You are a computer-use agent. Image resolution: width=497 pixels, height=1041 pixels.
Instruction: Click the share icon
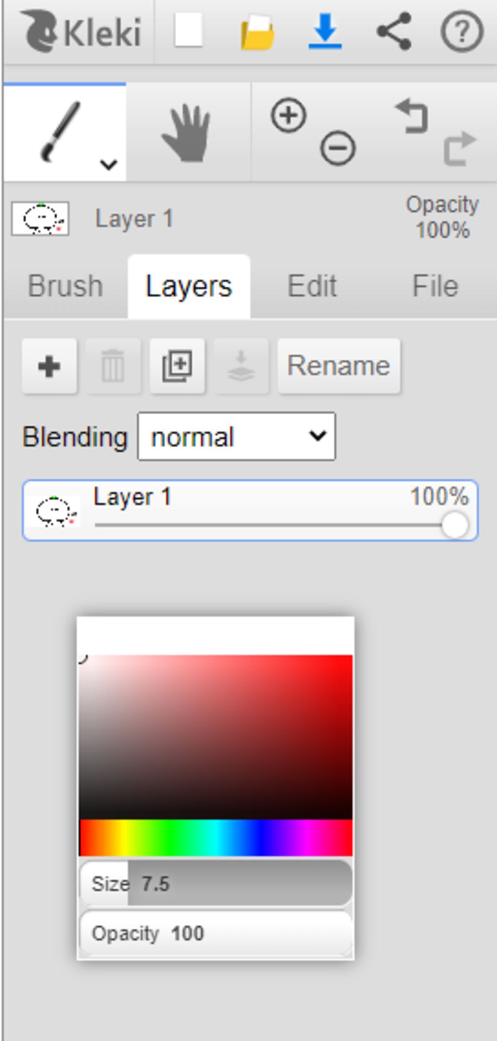pos(394,31)
